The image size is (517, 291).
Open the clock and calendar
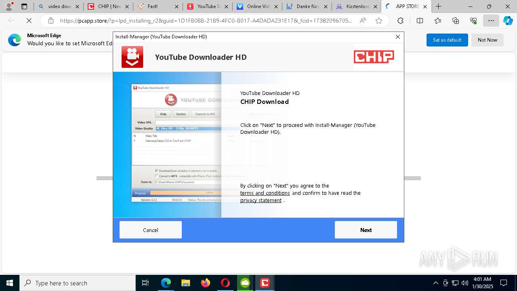click(x=482, y=283)
